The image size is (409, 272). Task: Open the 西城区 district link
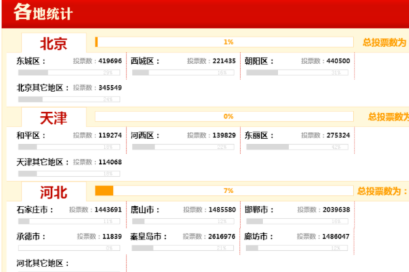coord(145,61)
